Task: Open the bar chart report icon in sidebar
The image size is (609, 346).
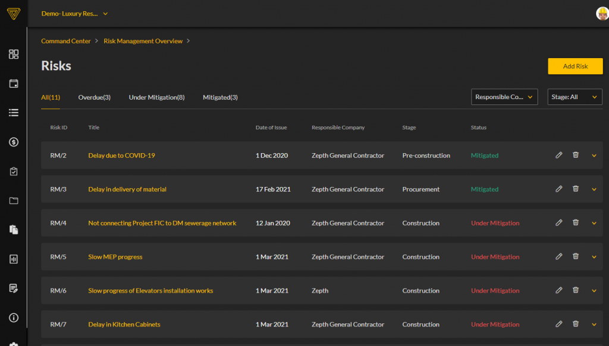Action: 14,259
